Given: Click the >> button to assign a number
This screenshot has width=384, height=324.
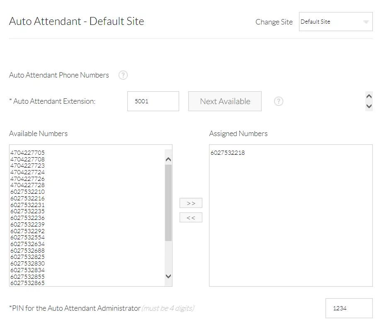Looking at the screenshot, I should tap(191, 203).
